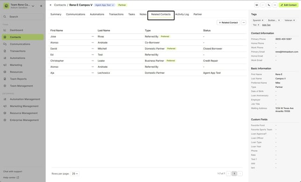Open the rows per page dropdown
The height and width of the screenshot is (182, 301).
(75, 174)
